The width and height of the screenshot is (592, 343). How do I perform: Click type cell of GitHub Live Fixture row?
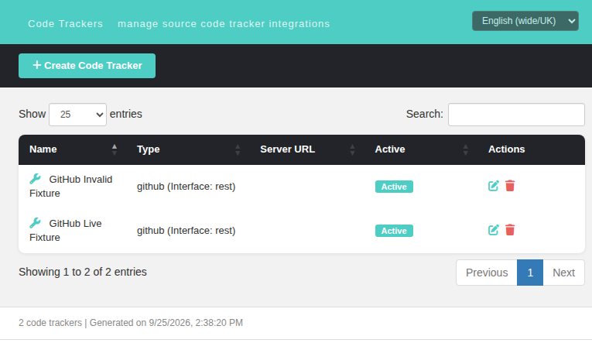click(186, 231)
